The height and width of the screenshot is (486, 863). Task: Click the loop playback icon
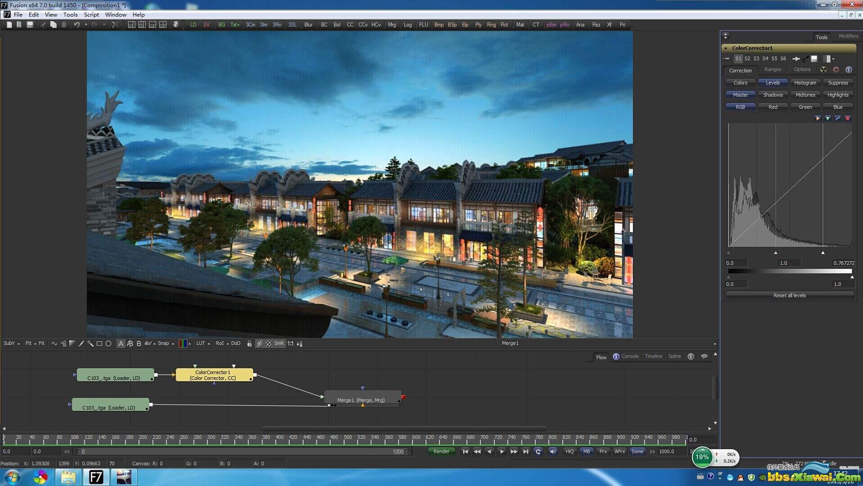[x=538, y=451]
